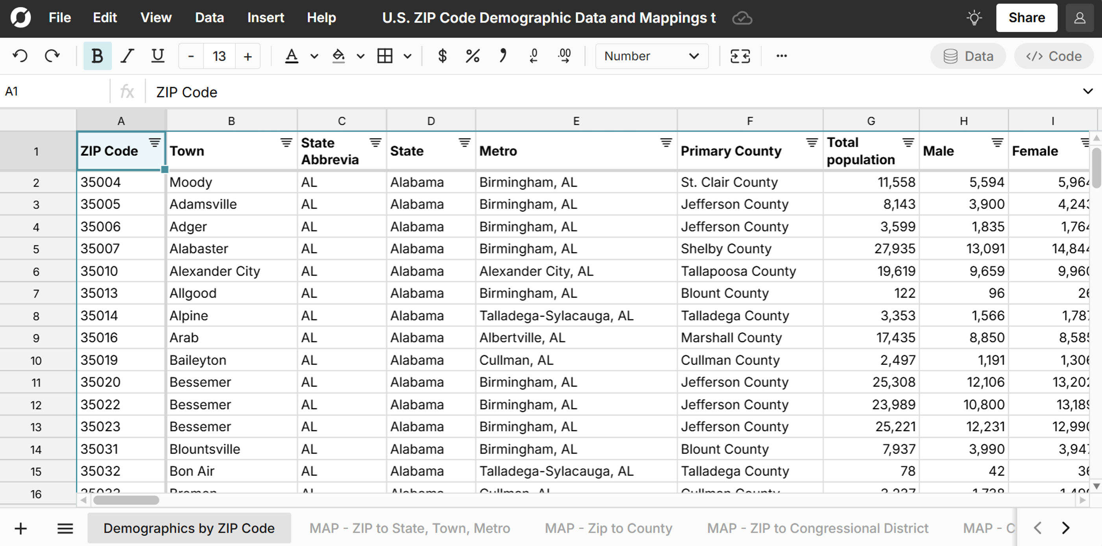This screenshot has width=1102, height=546.
Task: Toggle underline formatting
Action: click(158, 56)
